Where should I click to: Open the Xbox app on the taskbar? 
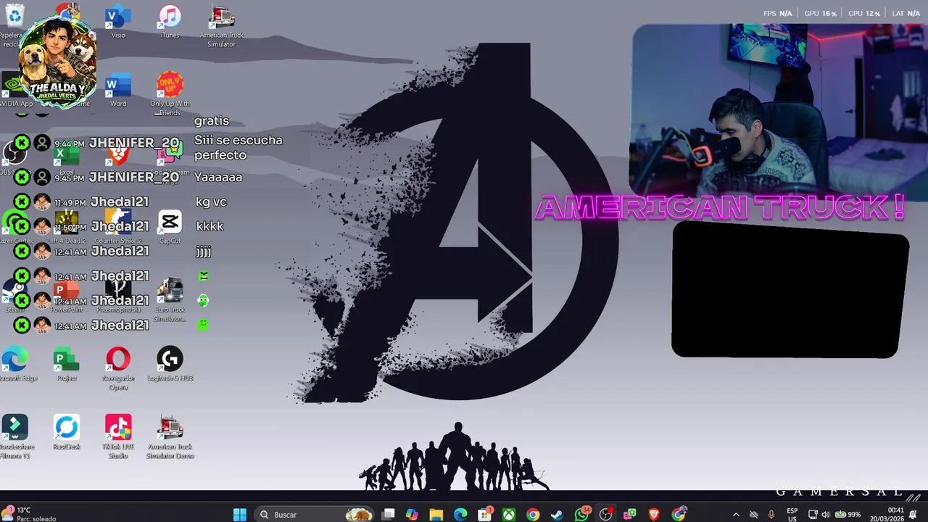coord(509,515)
